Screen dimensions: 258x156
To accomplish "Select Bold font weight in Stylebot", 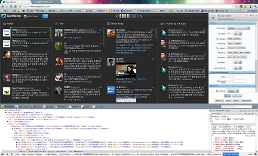I will point(230,39).
